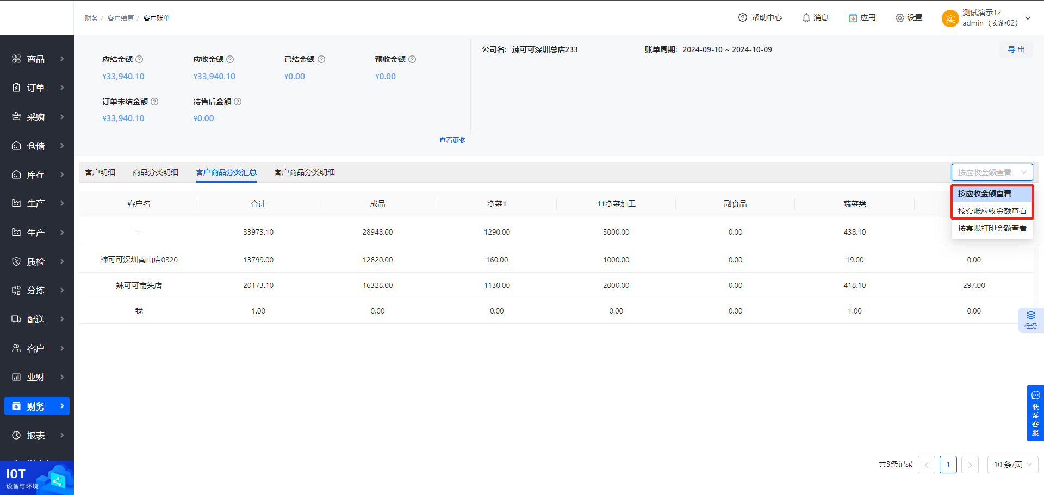Click 客户结算 in the breadcrumb

point(121,18)
